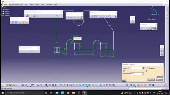
Task: Click the Normal View icon
Action: click(80, 85)
